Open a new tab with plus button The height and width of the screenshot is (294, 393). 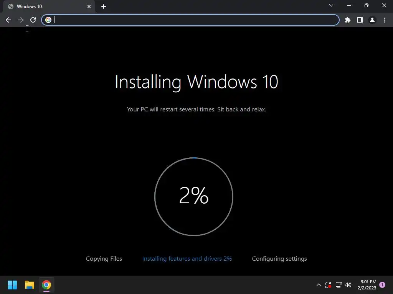[x=104, y=7]
